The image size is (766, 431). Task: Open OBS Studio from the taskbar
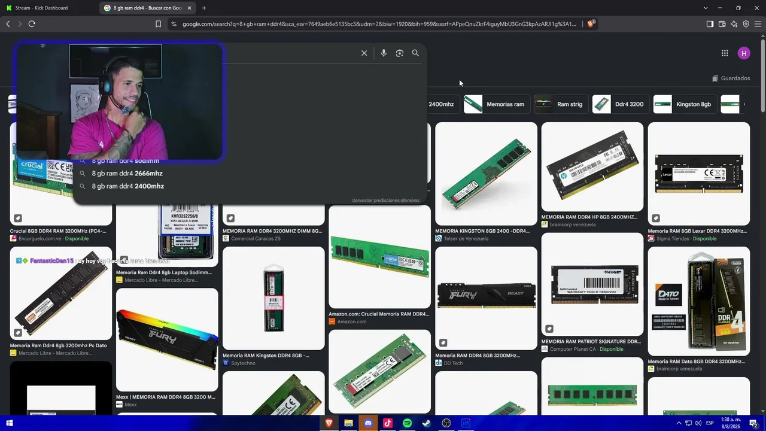click(446, 423)
